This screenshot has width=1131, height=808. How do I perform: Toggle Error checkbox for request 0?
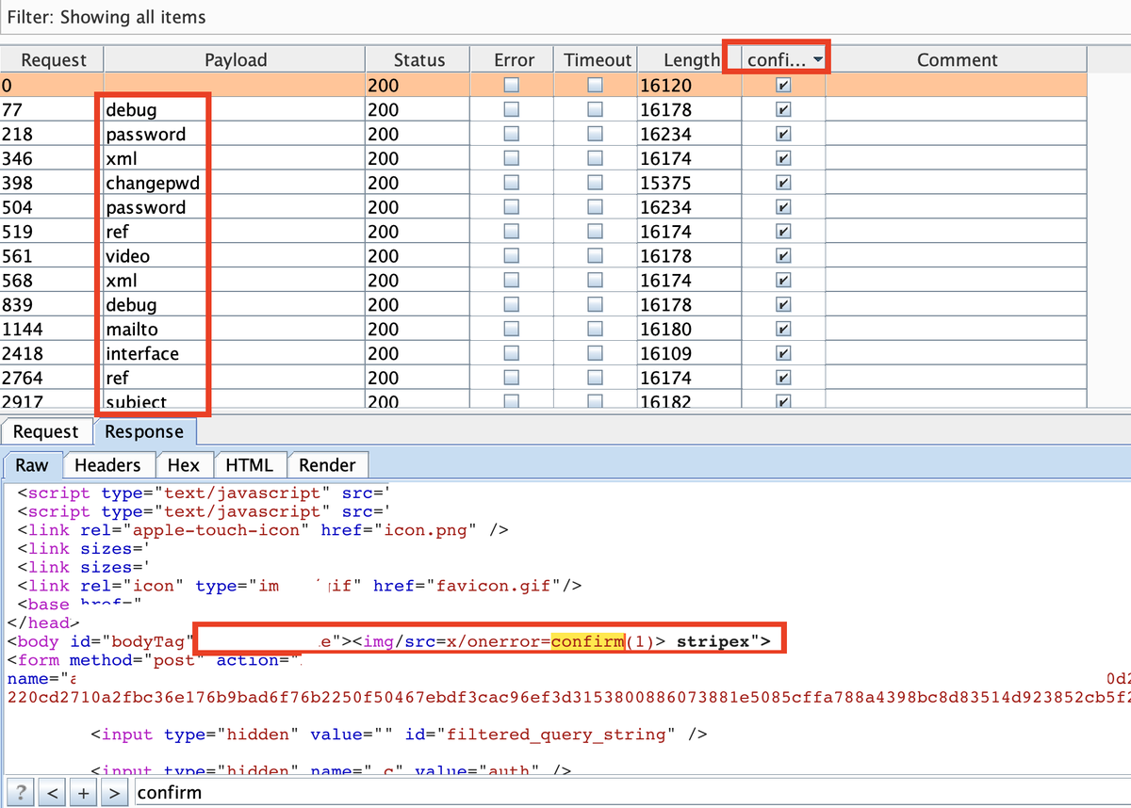511,85
